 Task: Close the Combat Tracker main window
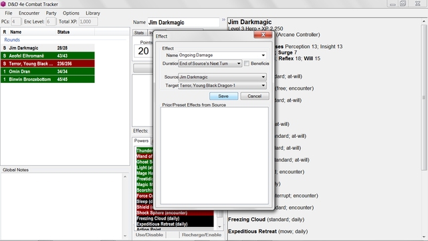[417, 4]
